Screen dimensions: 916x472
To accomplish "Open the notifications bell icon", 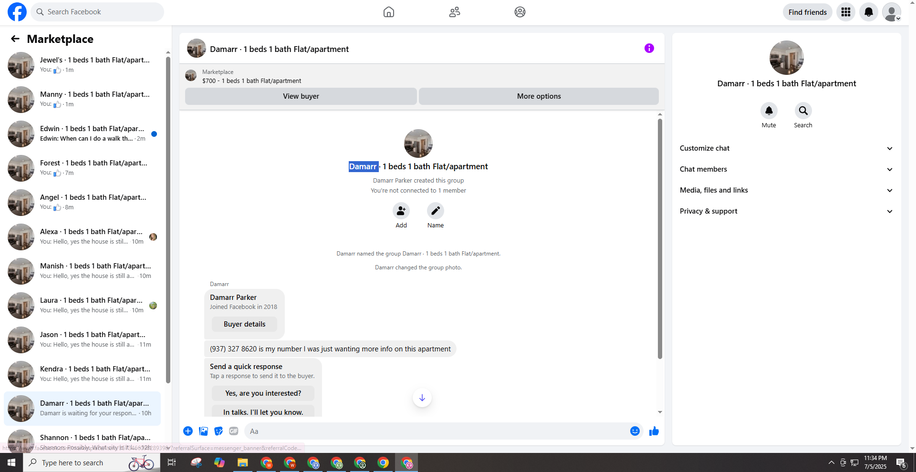I will [x=869, y=12].
